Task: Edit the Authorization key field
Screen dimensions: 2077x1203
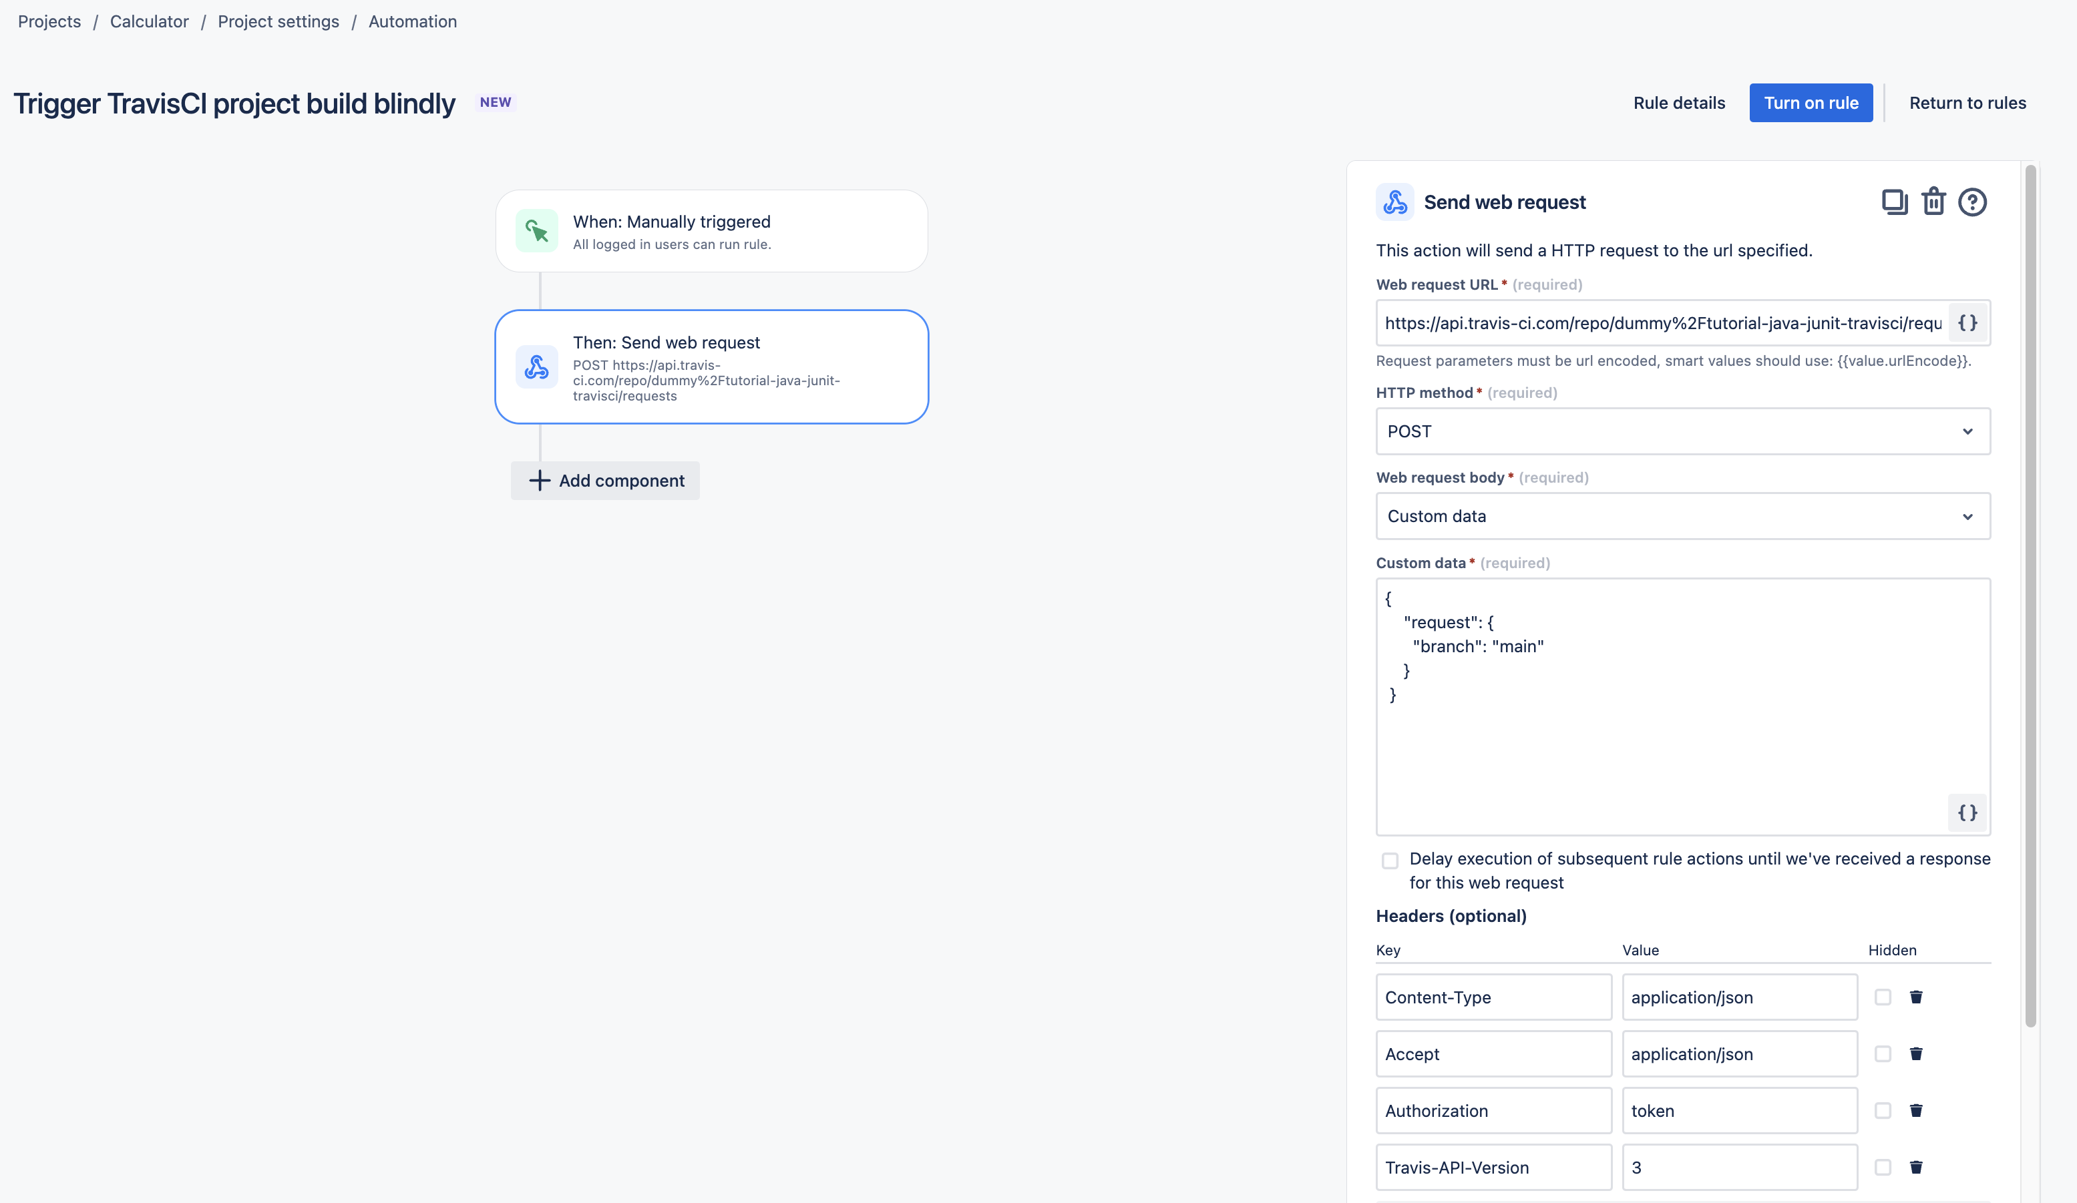Action: pos(1493,1111)
